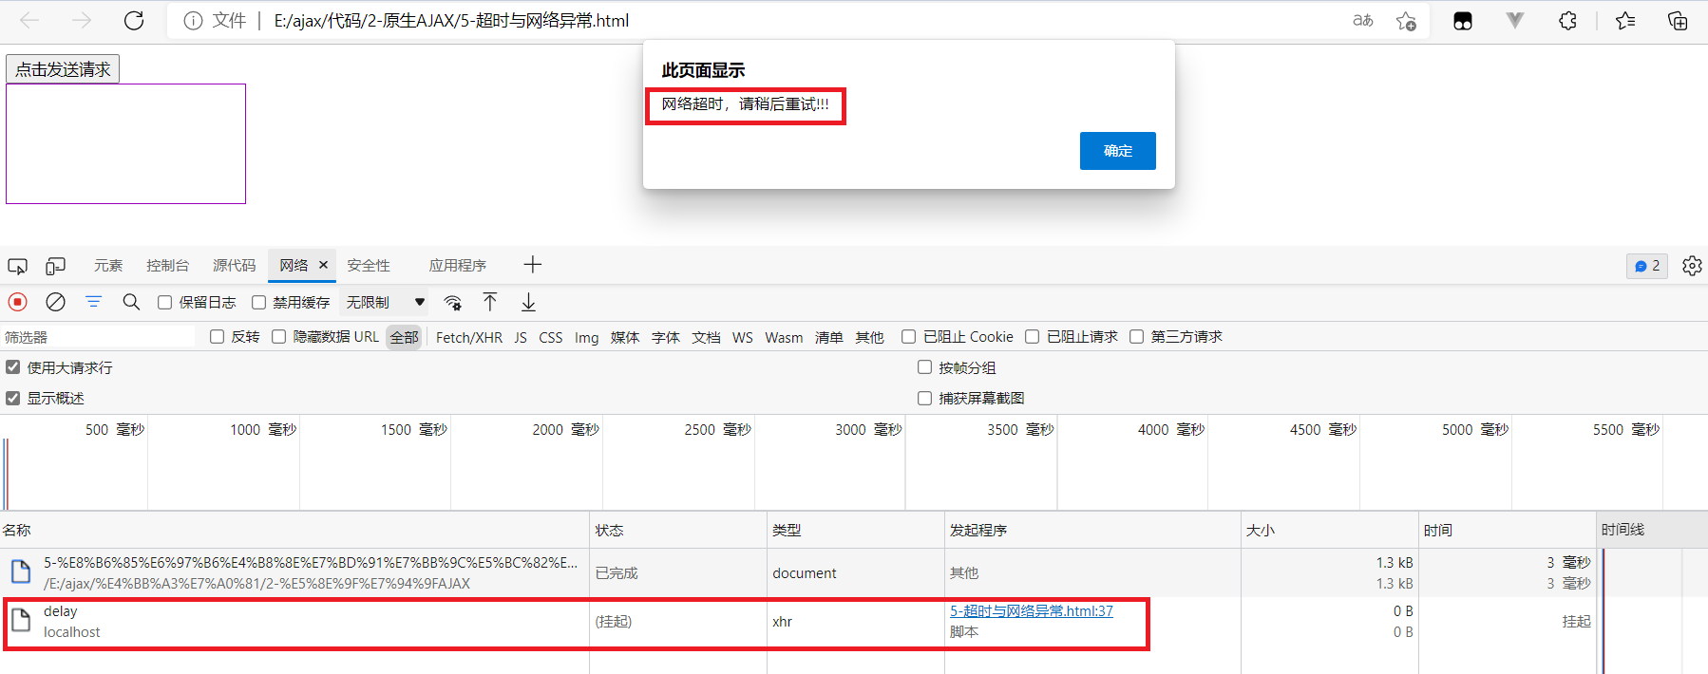This screenshot has height=674, width=1708.
Task: Click the browser address bar URL
Action: (x=451, y=20)
